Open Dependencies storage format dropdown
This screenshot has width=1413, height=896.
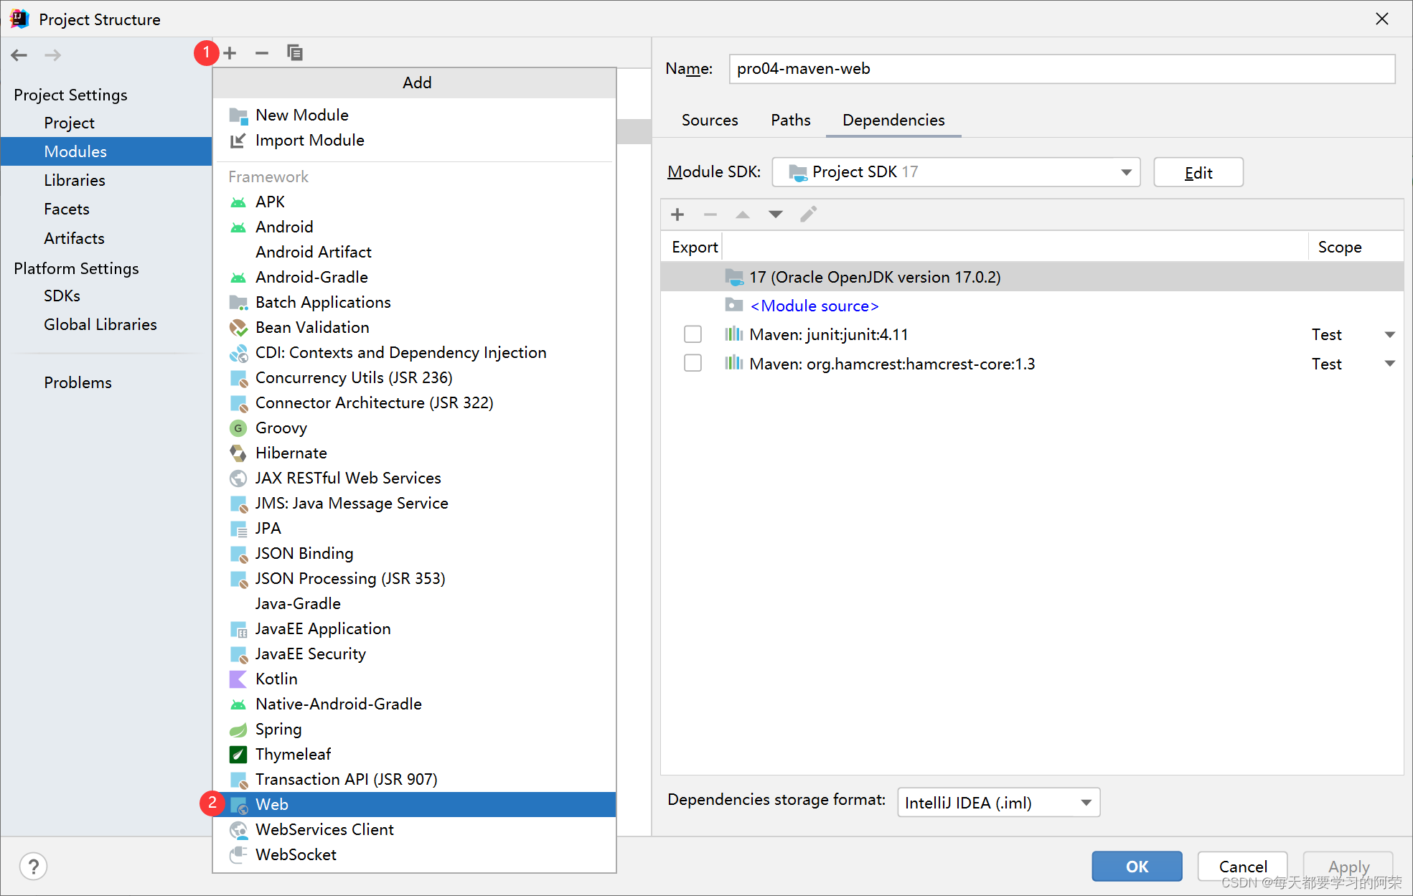tap(998, 802)
